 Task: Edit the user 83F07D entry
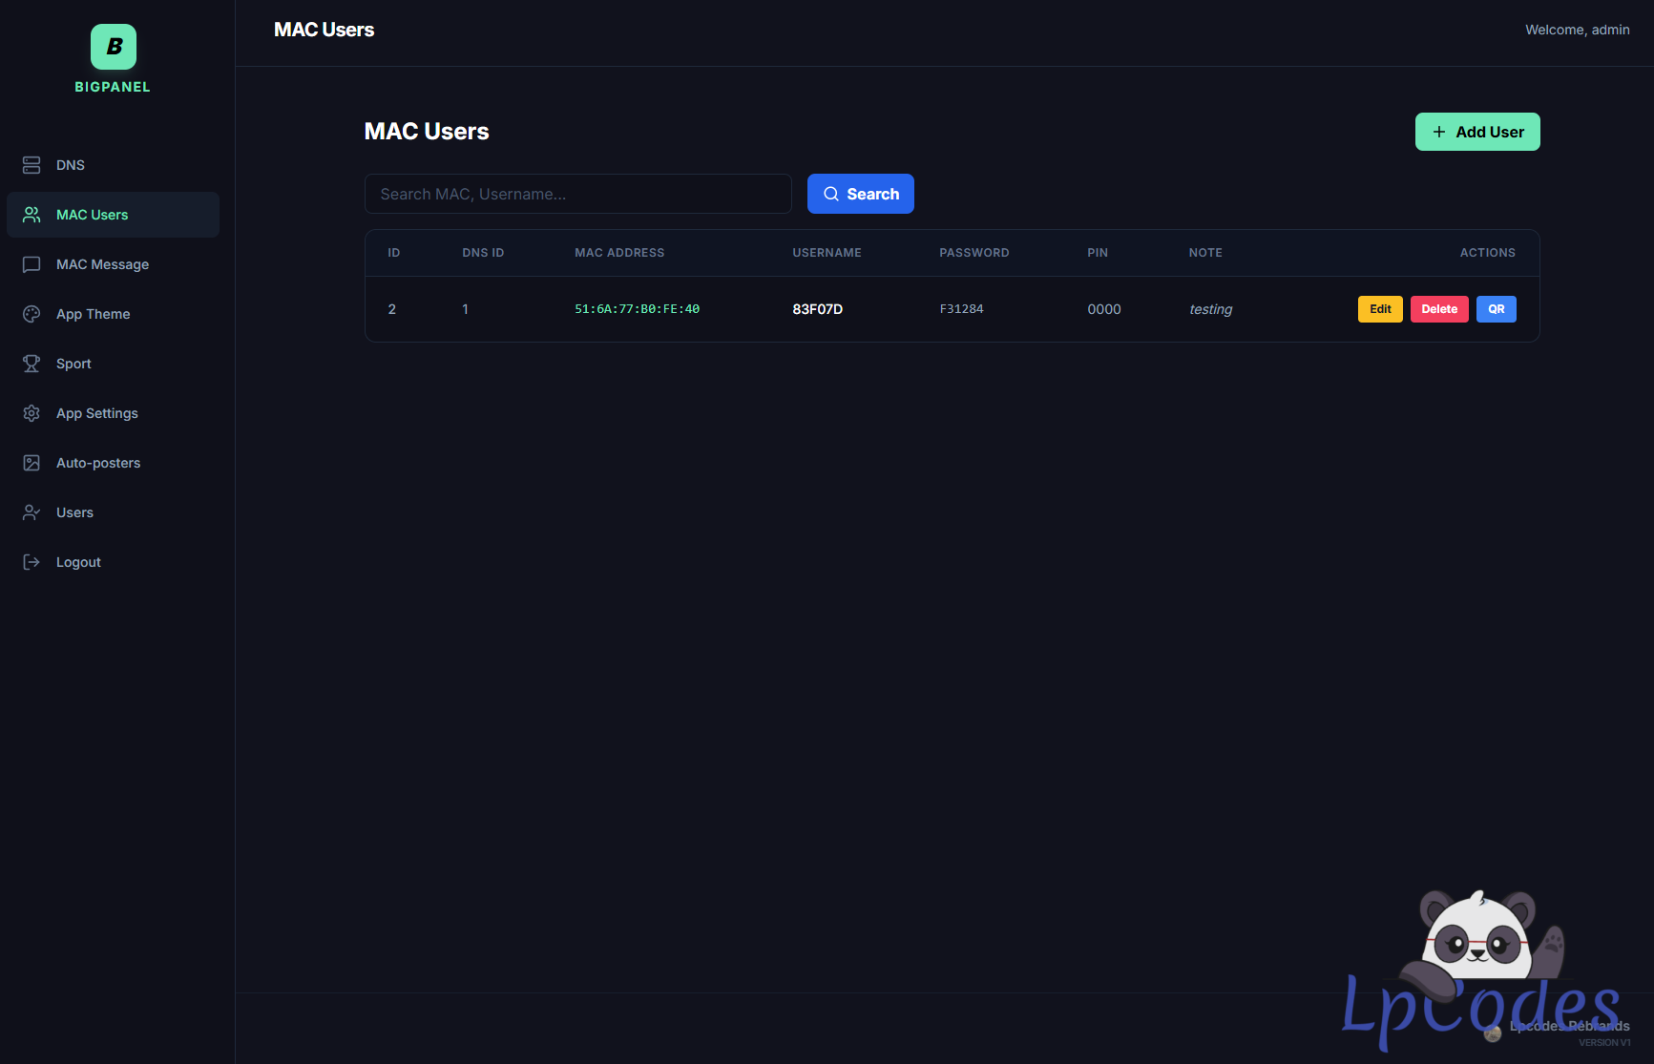pos(1380,309)
